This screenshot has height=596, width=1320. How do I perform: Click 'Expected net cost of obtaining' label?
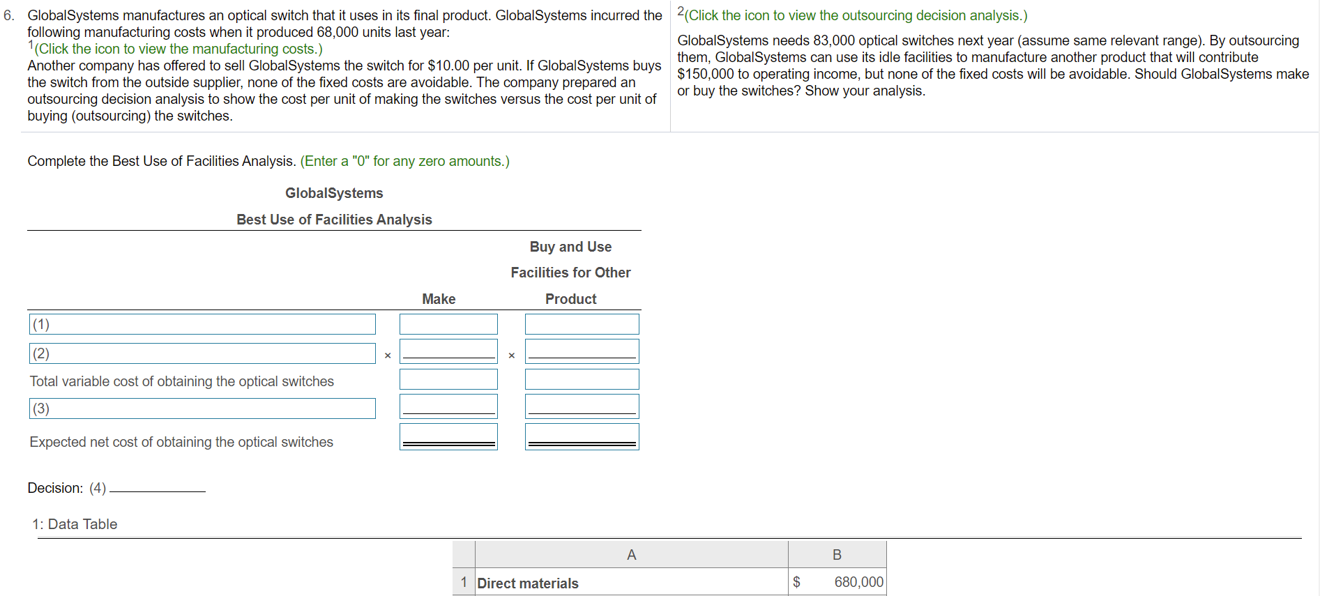pyautogui.click(x=181, y=442)
